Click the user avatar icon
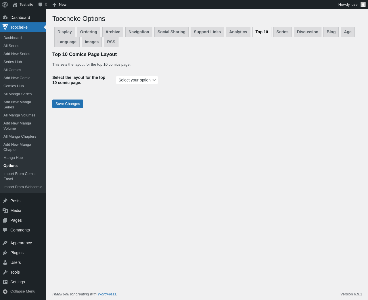 (363, 5)
